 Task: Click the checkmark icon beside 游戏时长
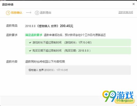pyautogui.click(x=30, y=43)
